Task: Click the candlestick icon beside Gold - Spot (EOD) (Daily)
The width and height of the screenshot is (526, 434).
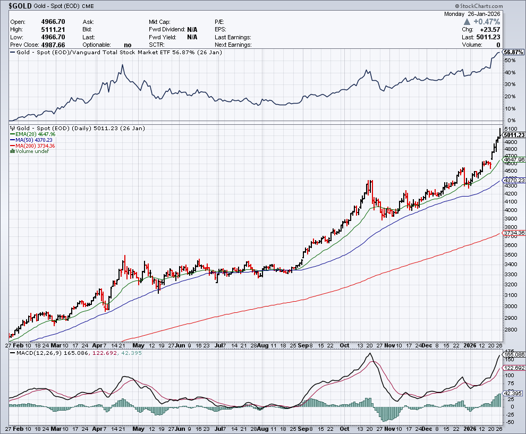Action: coord(12,129)
